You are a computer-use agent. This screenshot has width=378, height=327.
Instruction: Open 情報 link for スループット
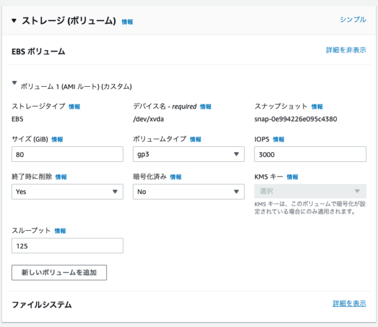[60, 231]
